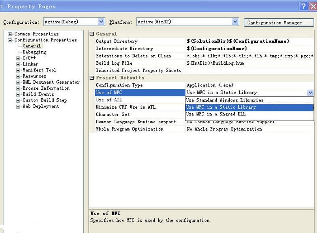Expand the Resources tree node
Viewport: 317px width, 233px height.
pyautogui.click(x=18, y=77)
